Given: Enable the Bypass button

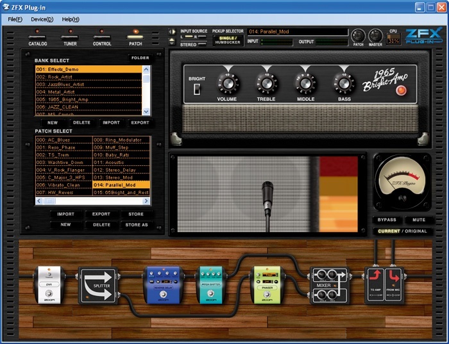Looking at the screenshot, I should (387, 220).
